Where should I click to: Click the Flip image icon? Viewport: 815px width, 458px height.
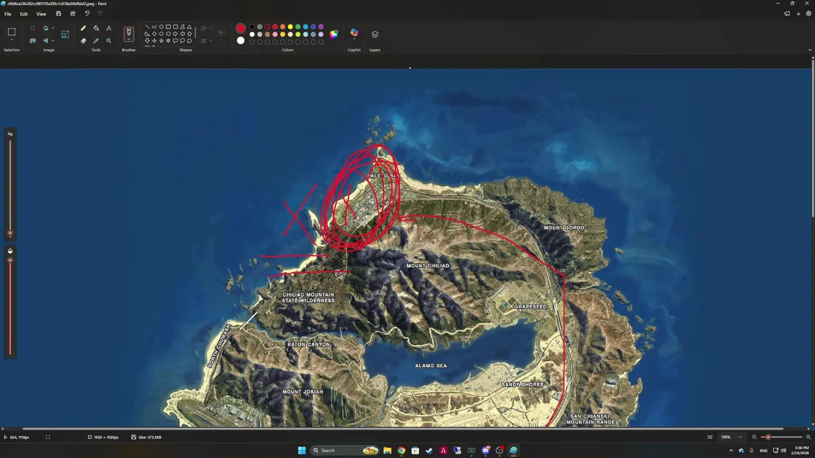(x=45, y=41)
